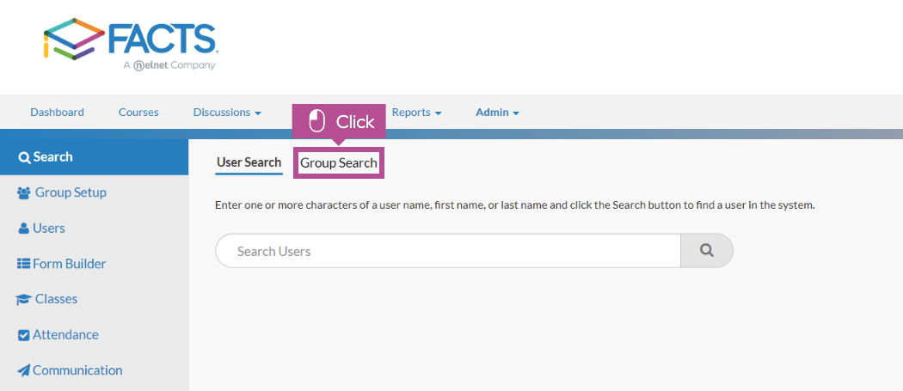The height and width of the screenshot is (391, 903).
Task: Switch to the Group Search tab
Action: point(339,163)
